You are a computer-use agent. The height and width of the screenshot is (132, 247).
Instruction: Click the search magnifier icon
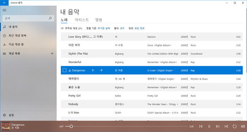pos(50,18)
